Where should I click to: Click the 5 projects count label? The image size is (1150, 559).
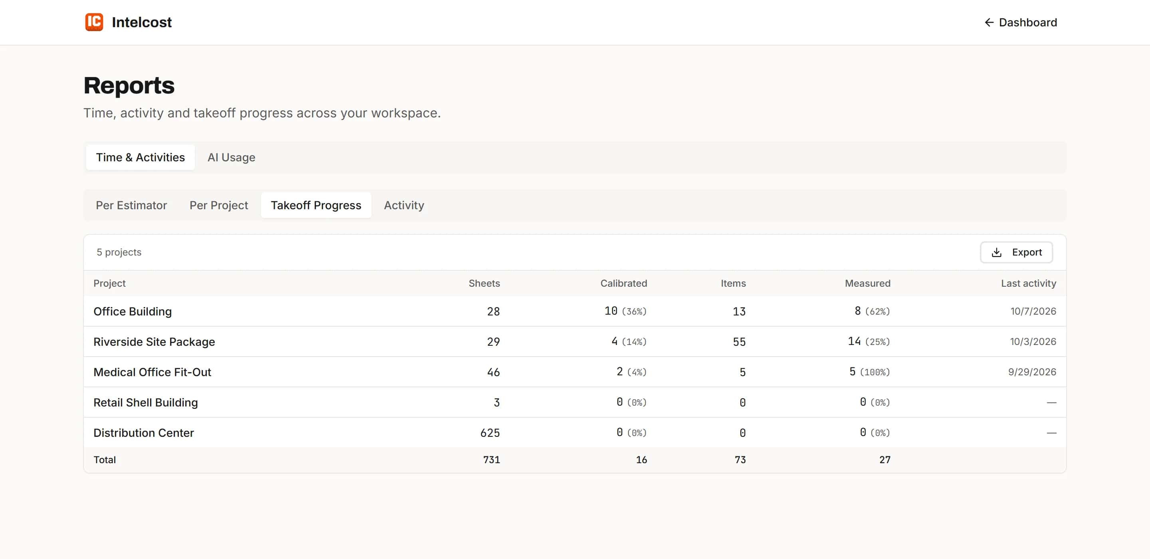[119, 252]
